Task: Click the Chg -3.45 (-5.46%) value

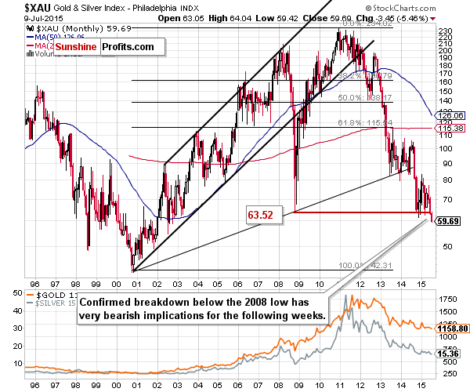Action: click(392, 19)
